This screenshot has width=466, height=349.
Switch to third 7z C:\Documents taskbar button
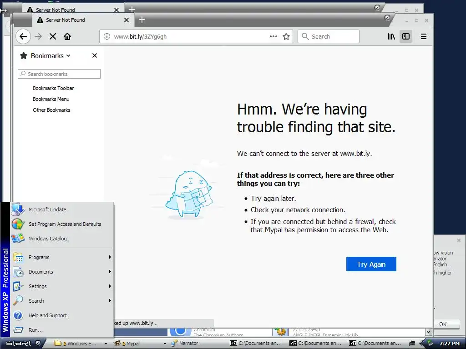(x=376, y=344)
